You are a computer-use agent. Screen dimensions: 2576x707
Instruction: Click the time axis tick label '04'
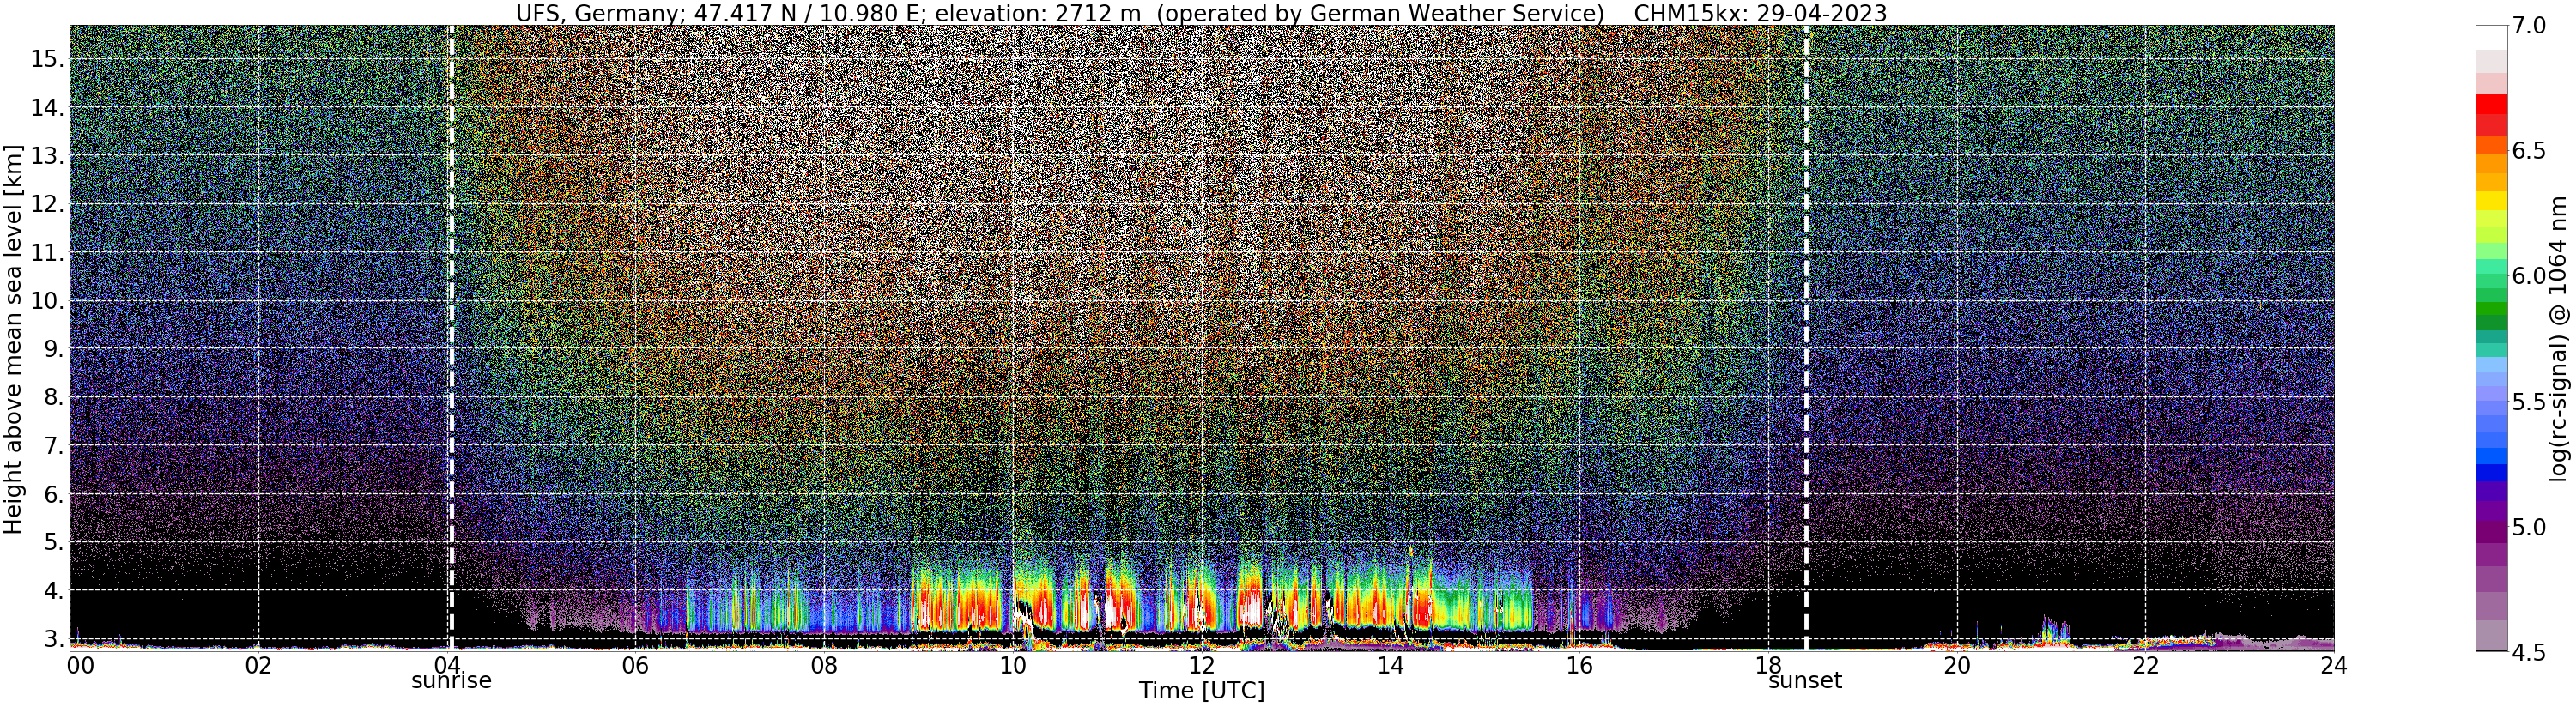(x=447, y=666)
